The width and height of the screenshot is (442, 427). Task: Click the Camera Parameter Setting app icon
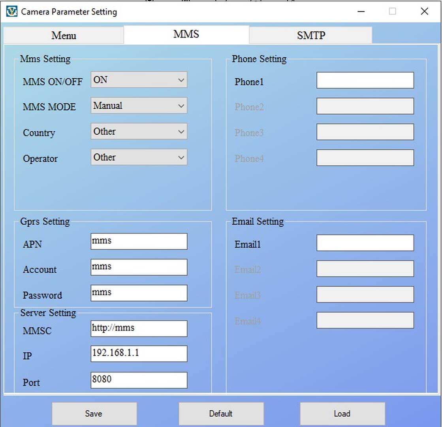pyautogui.click(x=12, y=11)
